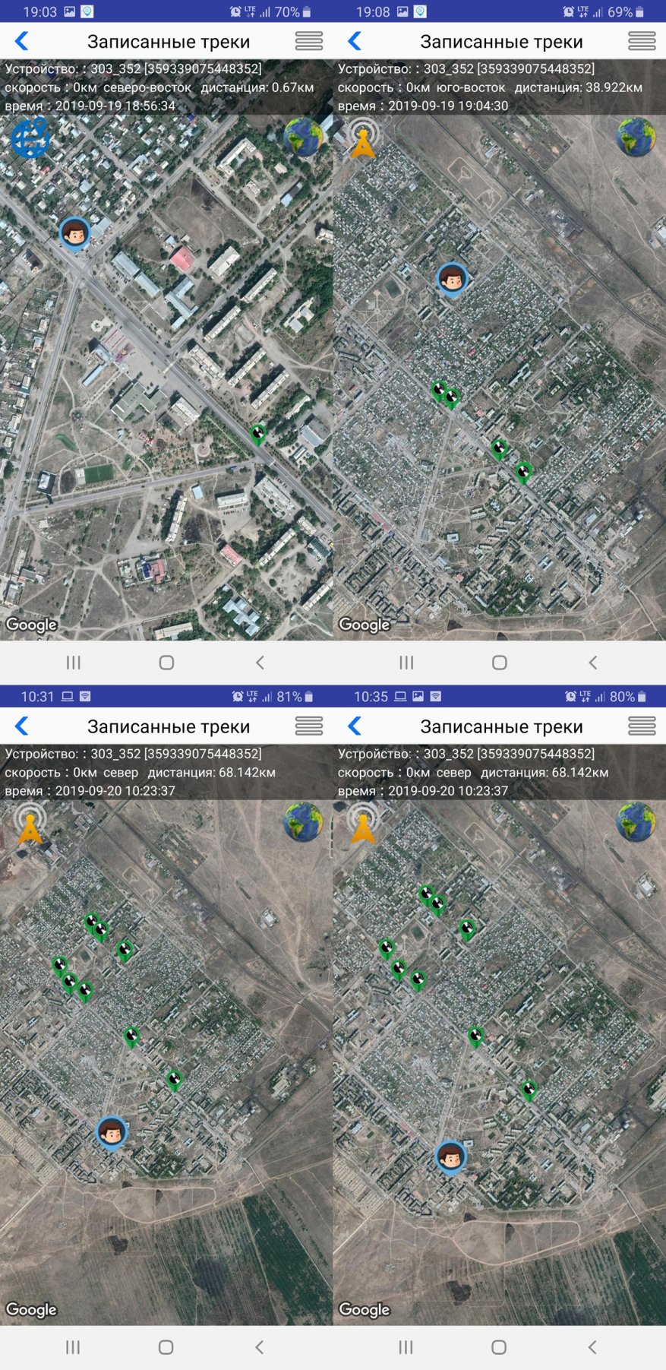
Task: Tap the blue back arrow in the 19:03 screenshot
Action: tap(22, 41)
